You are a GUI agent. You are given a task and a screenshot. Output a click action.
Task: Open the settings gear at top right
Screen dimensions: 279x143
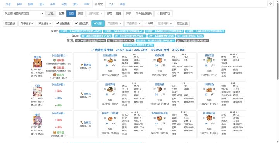coord(270,3)
